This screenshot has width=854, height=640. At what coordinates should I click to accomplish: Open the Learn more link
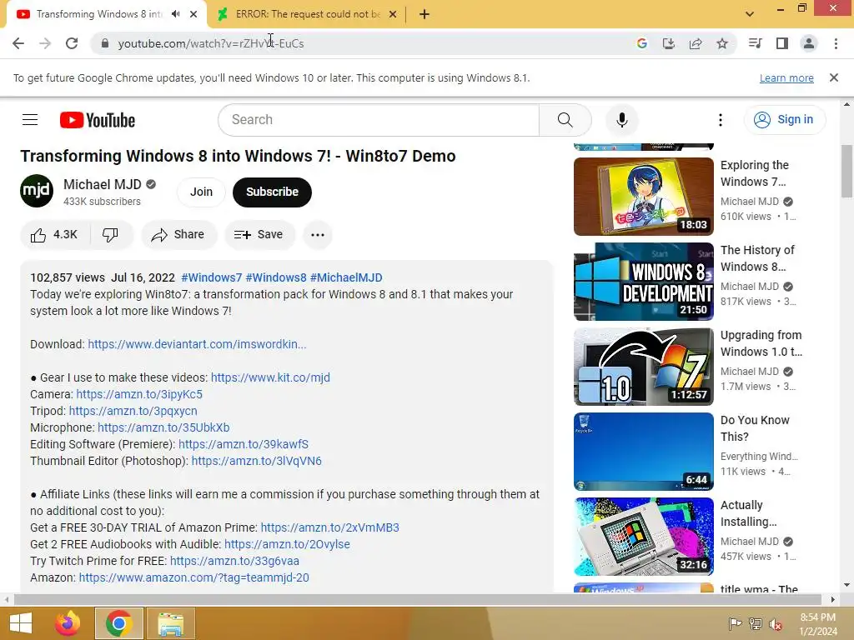[786, 77]
